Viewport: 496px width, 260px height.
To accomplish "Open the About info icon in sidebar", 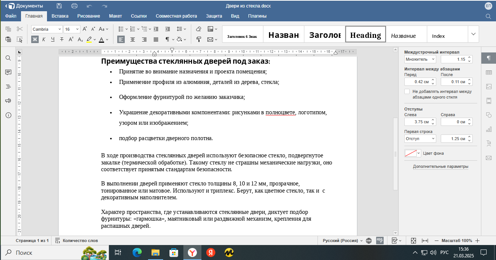I will click(x=8, y=115).
